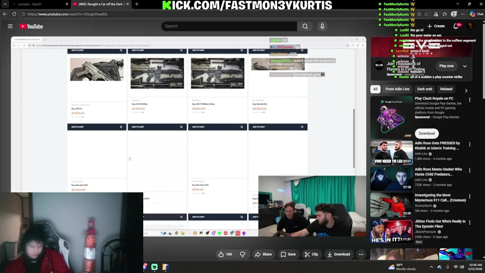The height and width of the screenshot is (273, 485).
Task: Click the video player area
Action: 188,136
